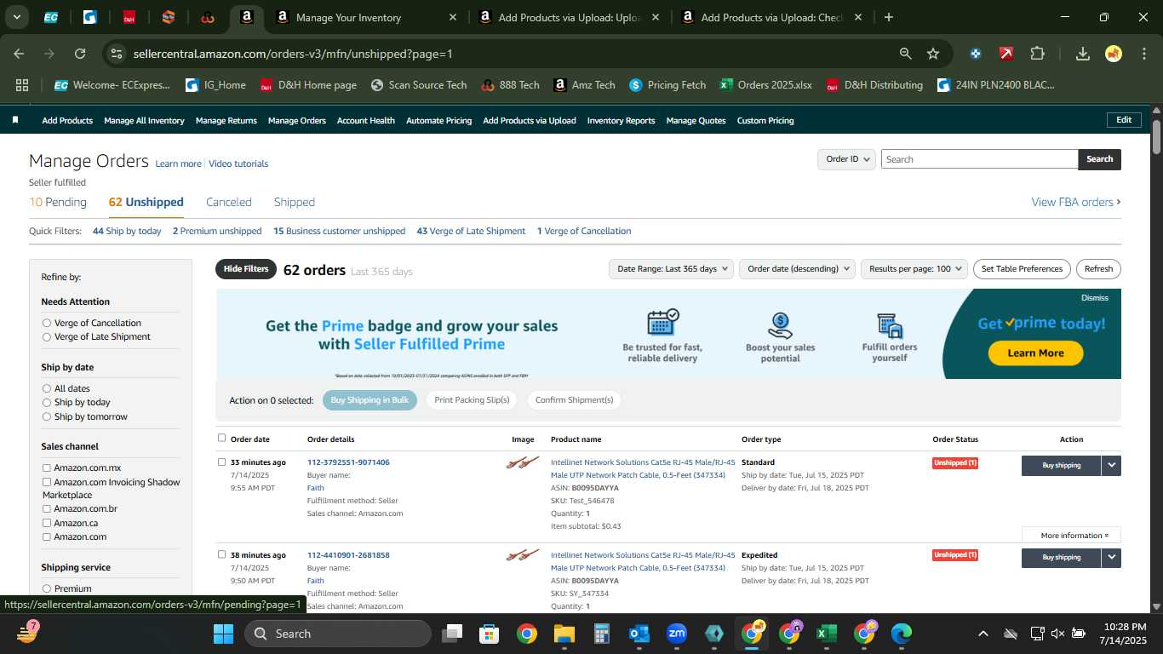Expand Buy shipping arrow for order 112-4410901-2681858

pos(1111,557)
